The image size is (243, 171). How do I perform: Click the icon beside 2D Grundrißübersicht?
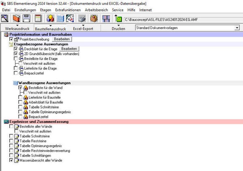[x=21, y=54]
